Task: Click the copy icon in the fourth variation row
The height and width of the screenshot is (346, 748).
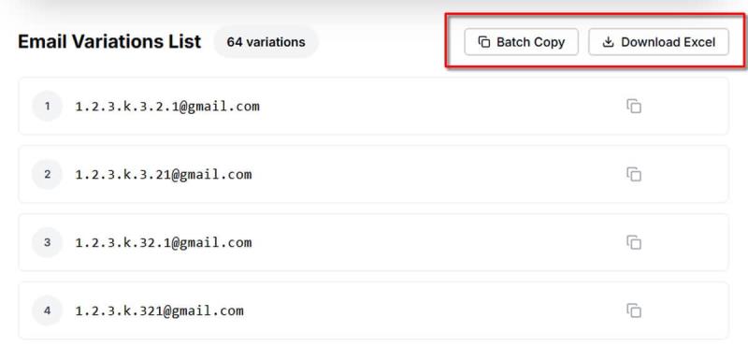Action: coord(634,310)
